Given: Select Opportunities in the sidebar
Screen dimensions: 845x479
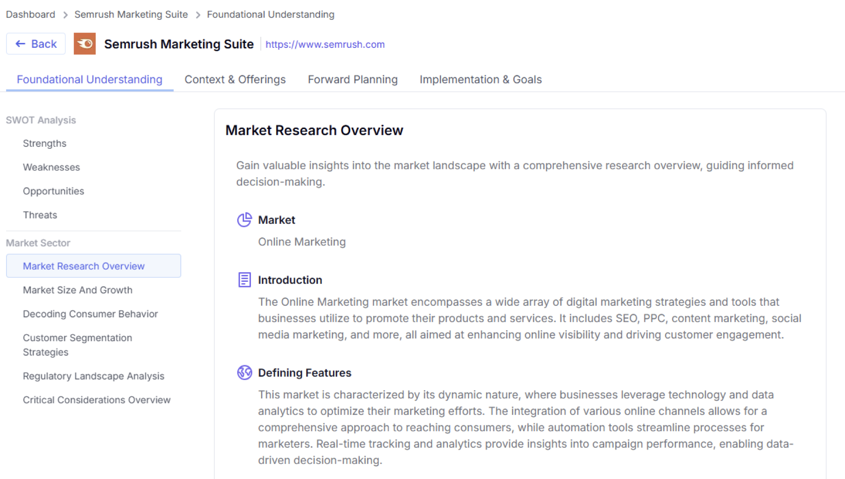Looking at the screenshot, I should [53, 191].
